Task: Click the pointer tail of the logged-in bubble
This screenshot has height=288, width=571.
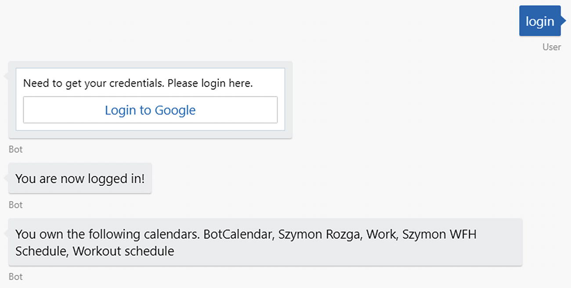Action: (6, 178)
